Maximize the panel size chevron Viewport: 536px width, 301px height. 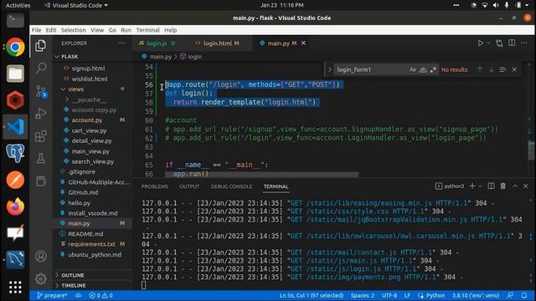click(515, 186)
